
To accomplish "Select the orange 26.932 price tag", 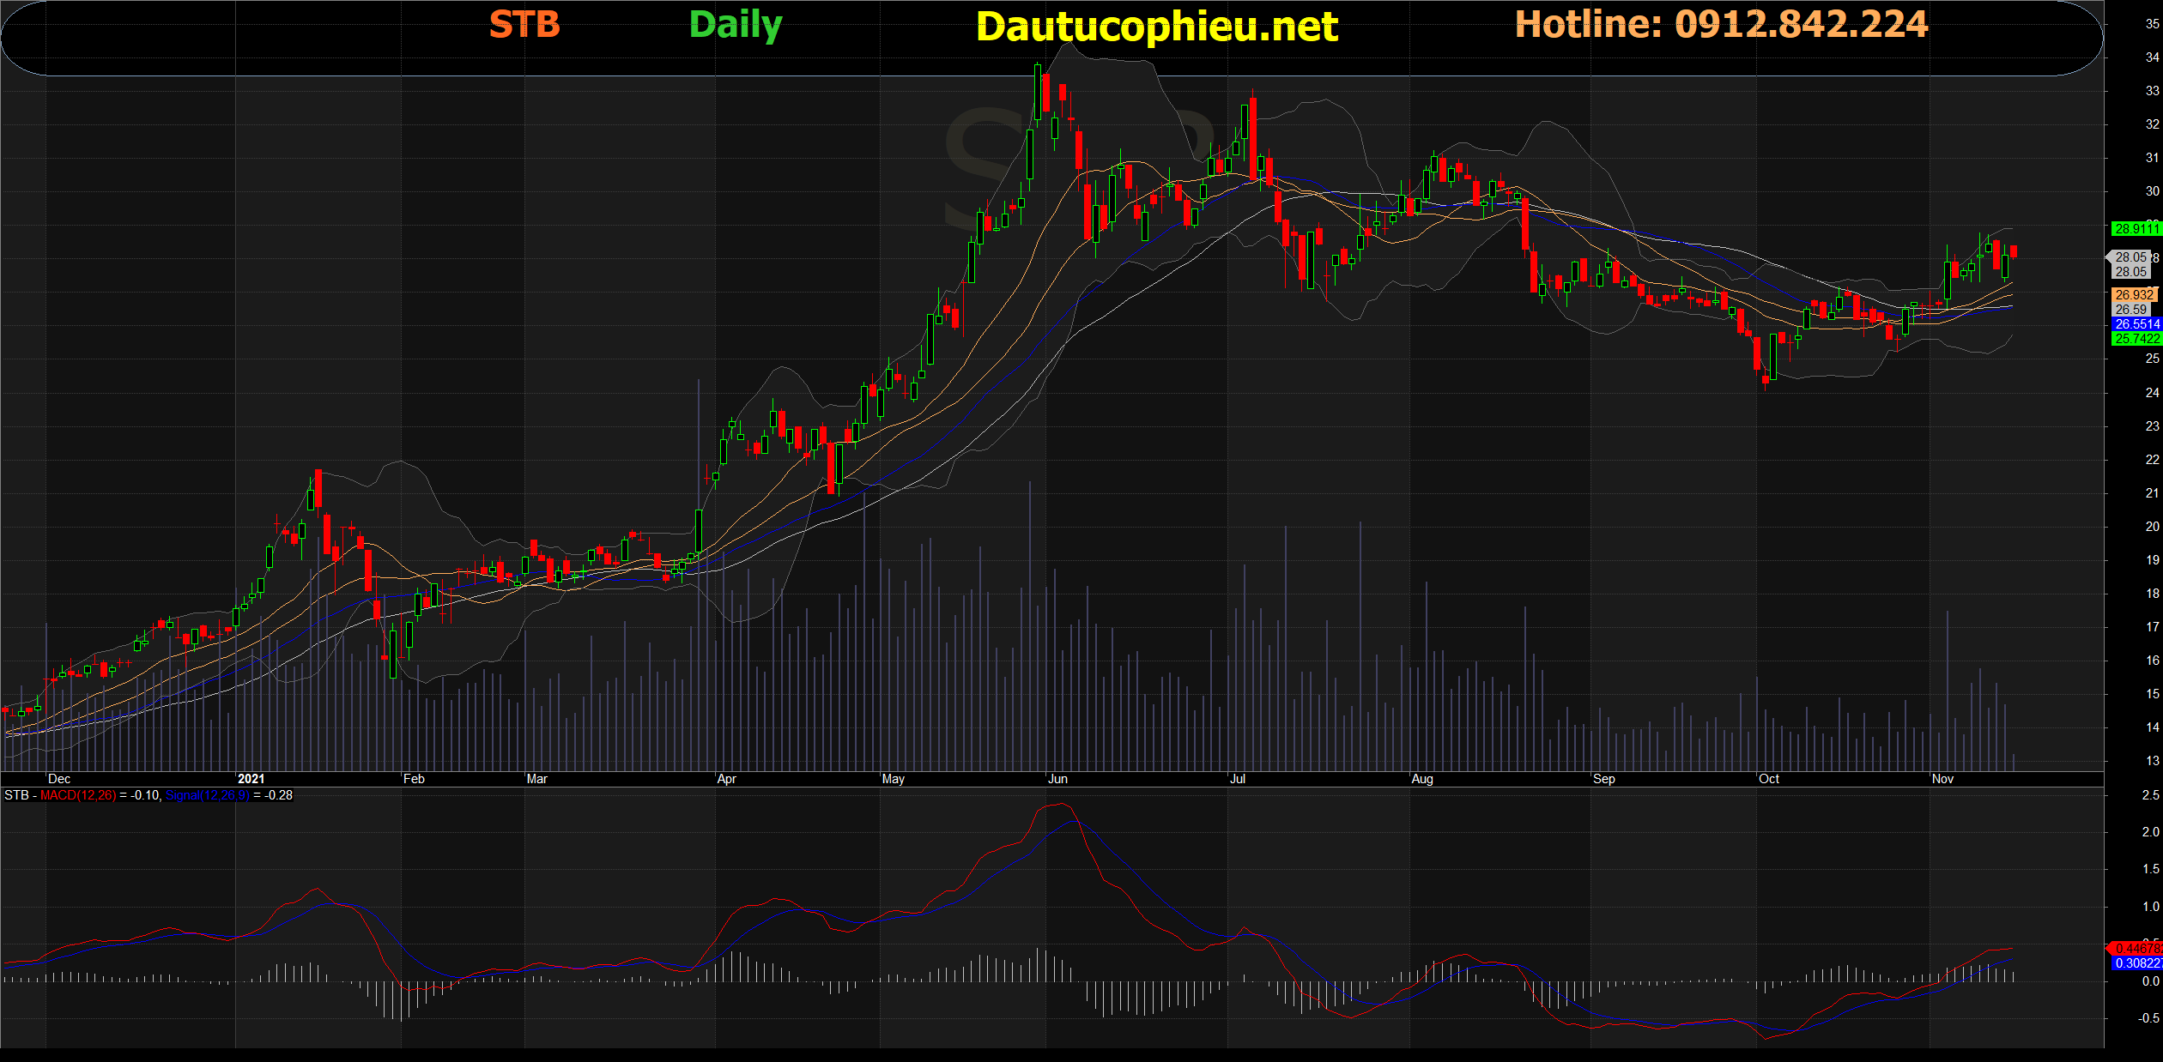I will pos(2134,295).
